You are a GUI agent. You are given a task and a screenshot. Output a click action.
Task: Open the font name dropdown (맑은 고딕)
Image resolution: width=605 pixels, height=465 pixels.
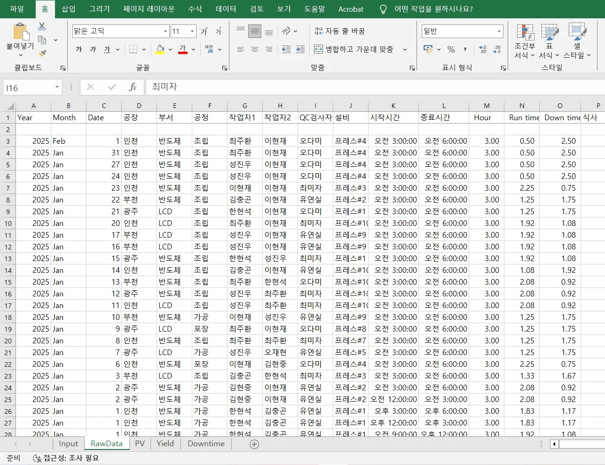coord(165,31)
